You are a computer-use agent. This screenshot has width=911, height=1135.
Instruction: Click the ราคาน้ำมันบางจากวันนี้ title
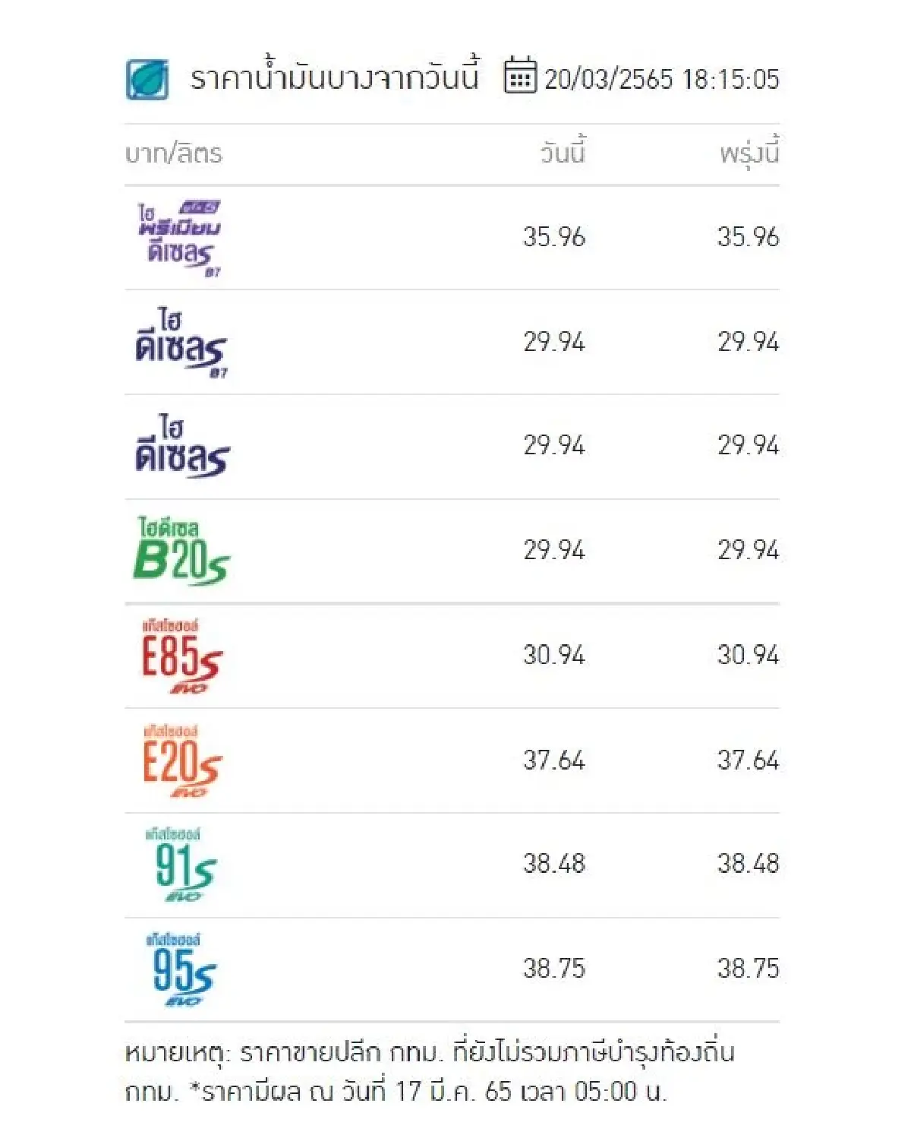(x=334, y=78)
